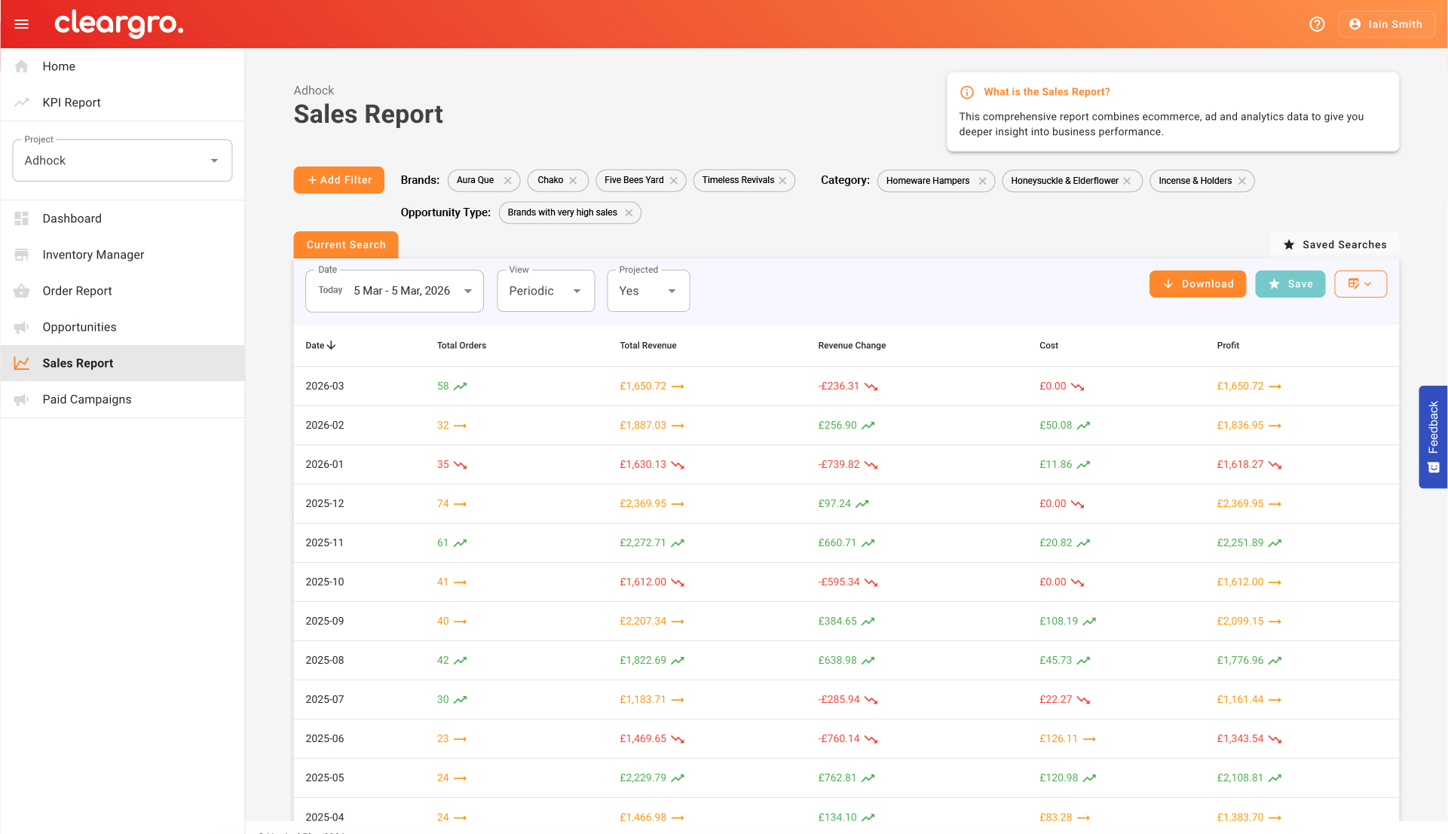Expand the Project Adhock dropdown

point(122,160)
